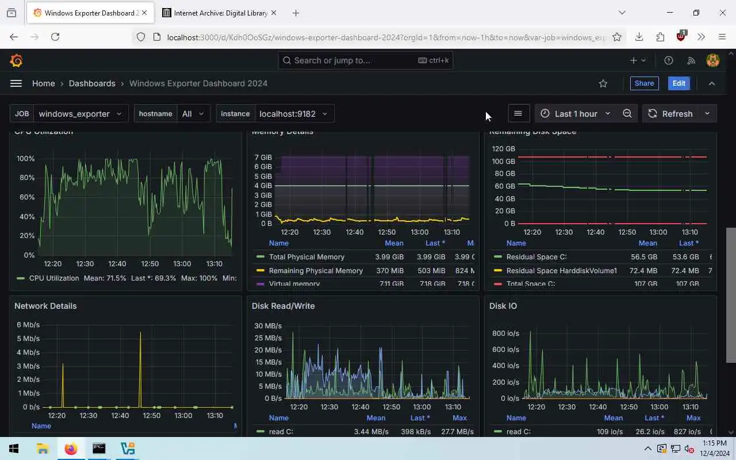Expand the JOB windows_exporter dropdown
The height and width of the screenshot is (460, 736).
click(80, 114)
